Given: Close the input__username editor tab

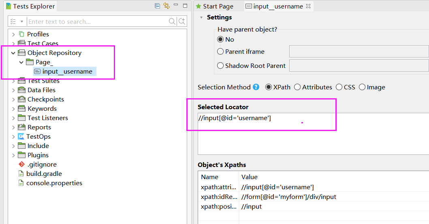Looking at the screenshot, I should 308,6.
